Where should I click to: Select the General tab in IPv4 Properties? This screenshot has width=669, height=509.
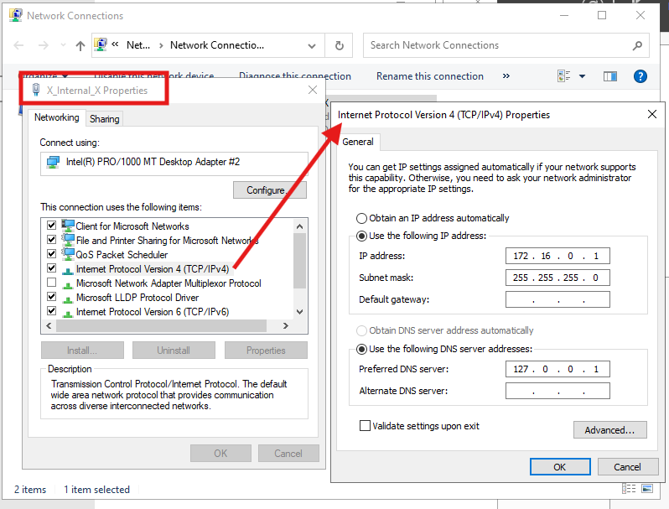coord(357,142)
